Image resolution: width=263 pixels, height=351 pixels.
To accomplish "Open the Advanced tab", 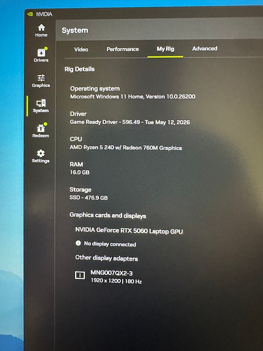I will [204, 49].
